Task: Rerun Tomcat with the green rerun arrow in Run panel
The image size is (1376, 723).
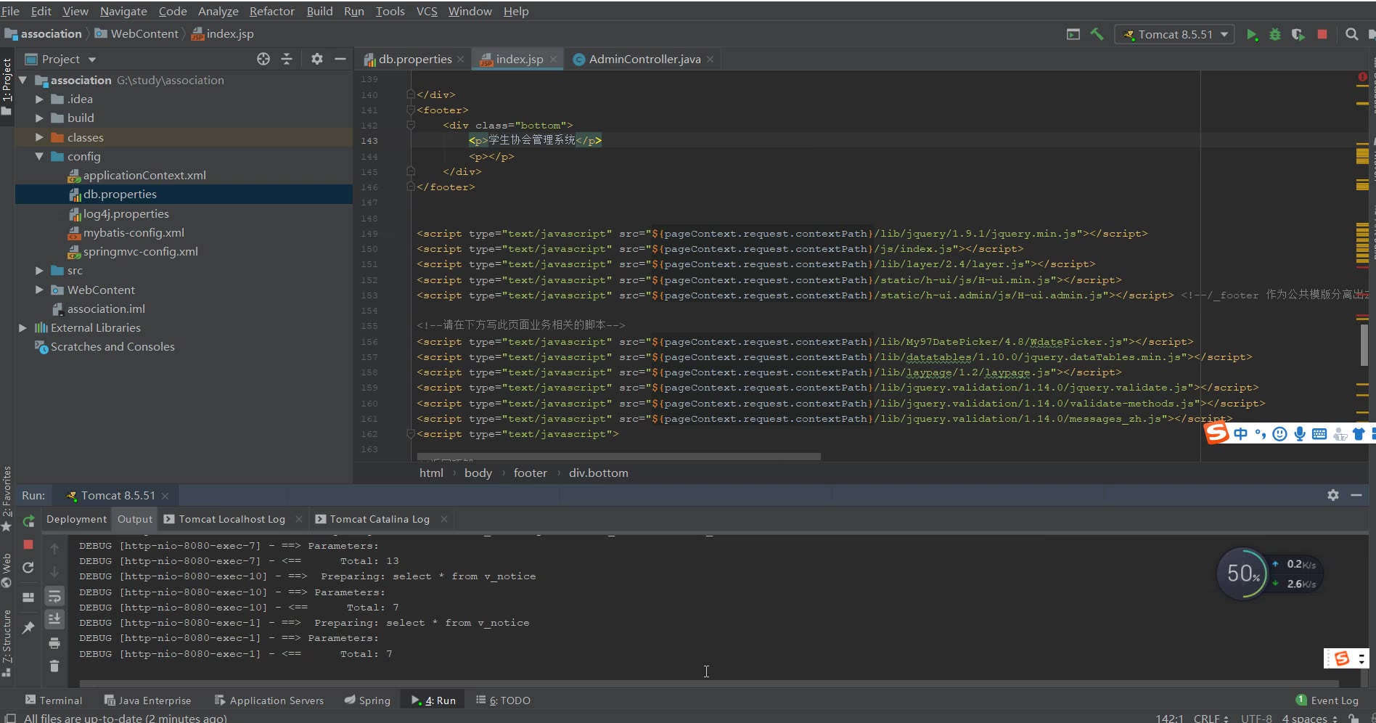Action: (x=28, y=521)
